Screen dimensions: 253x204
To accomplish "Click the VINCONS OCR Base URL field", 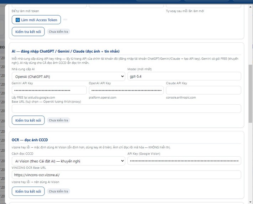I will tap(126, 175).
